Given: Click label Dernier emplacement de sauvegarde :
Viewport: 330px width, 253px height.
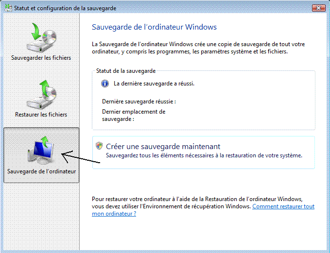Looking at the screenshot, I should pyautogui.click(x=134, y=115).
